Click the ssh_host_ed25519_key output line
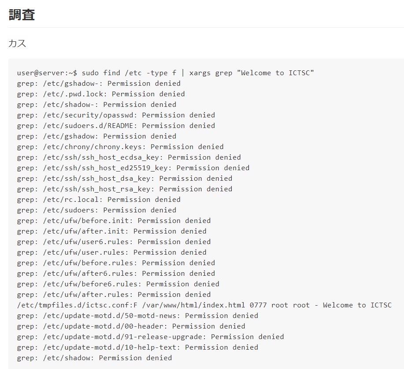Screen dimensions: 404x369 click(x=133, y=168)
